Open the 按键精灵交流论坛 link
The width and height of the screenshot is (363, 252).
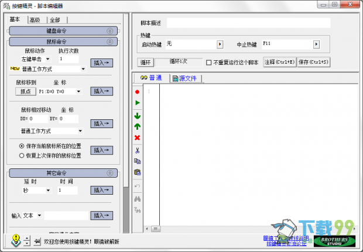click(286, 244)
